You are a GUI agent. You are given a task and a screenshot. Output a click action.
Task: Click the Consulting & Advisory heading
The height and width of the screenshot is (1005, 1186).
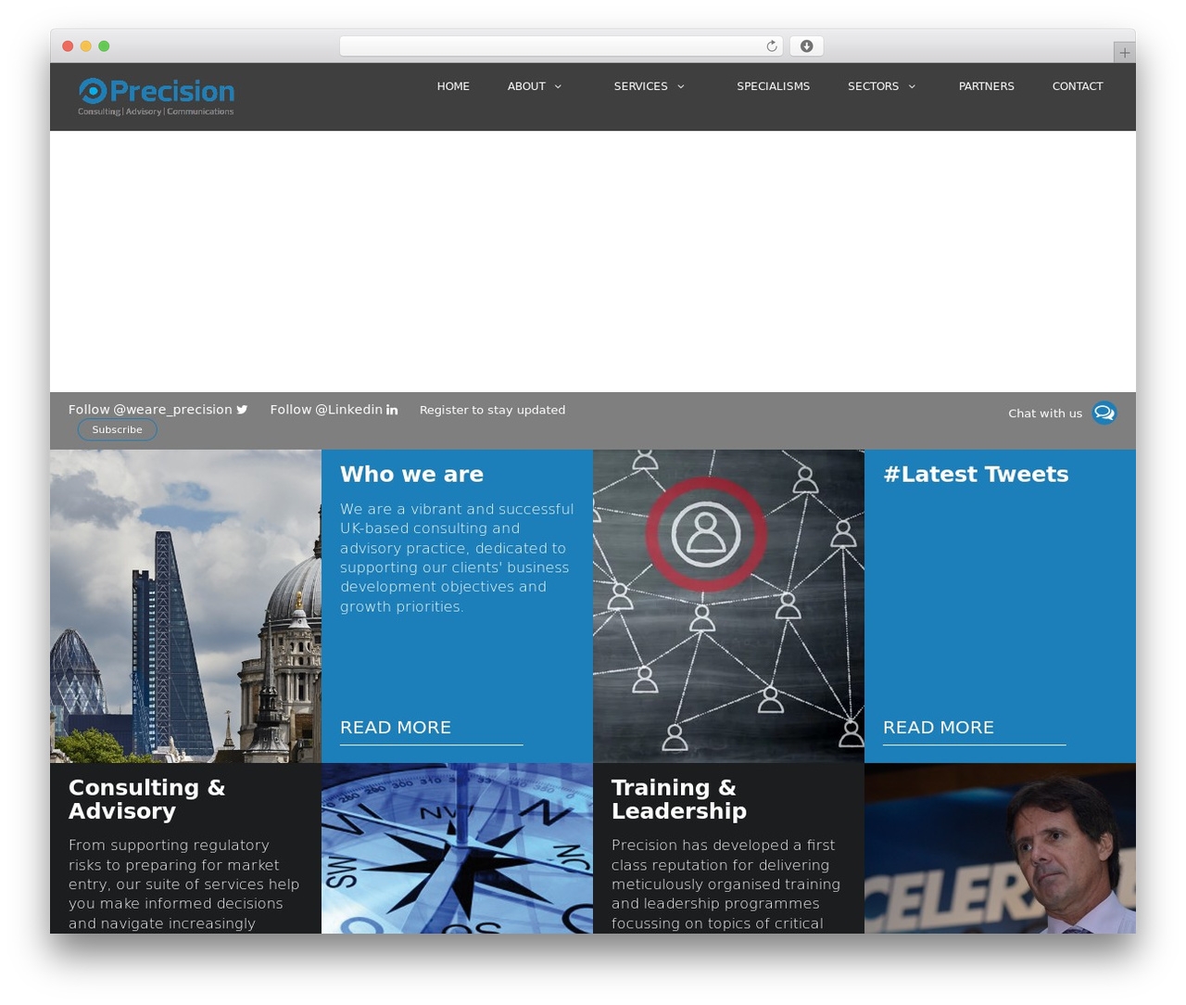coord(146,799)
